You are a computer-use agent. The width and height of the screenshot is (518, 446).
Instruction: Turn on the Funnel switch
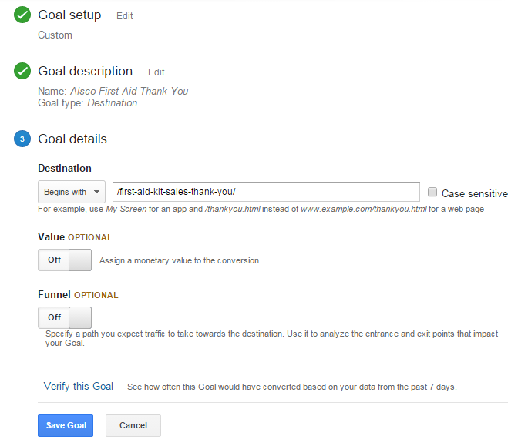coord(65,317)
